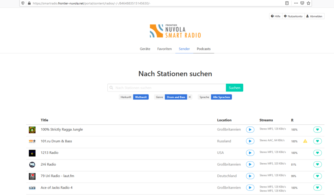This screenshot has width=334, height=195.
Task: Click the browser address bar URL
Action: 91,3
